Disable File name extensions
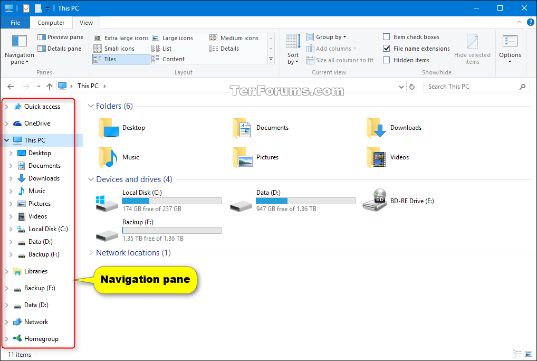Screen dimensions: 537x361 click(387, 48)
